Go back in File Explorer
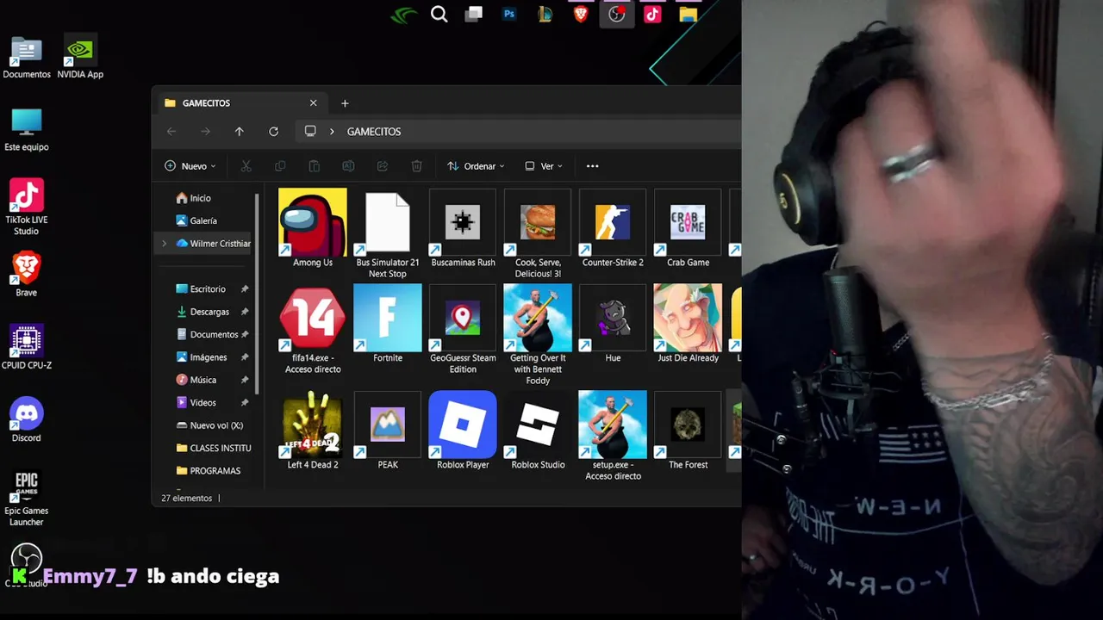 pos(171,132)
